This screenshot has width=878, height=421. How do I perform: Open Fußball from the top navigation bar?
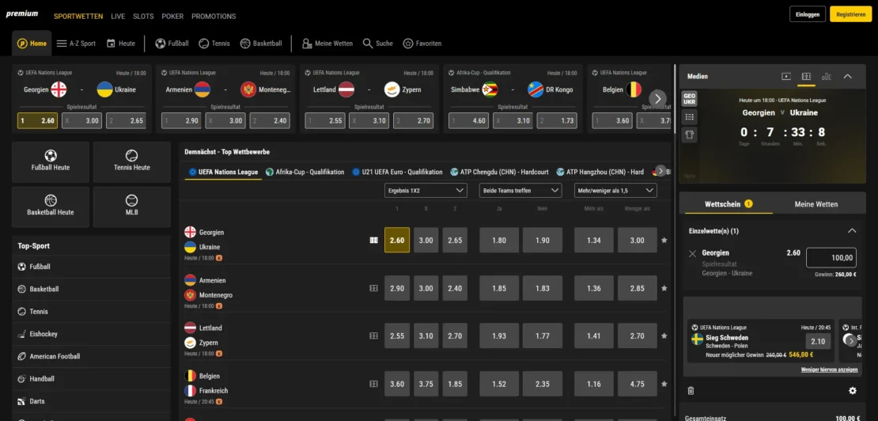172,43
